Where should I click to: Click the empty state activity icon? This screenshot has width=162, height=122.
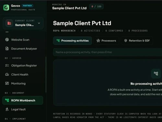[156, 74]
